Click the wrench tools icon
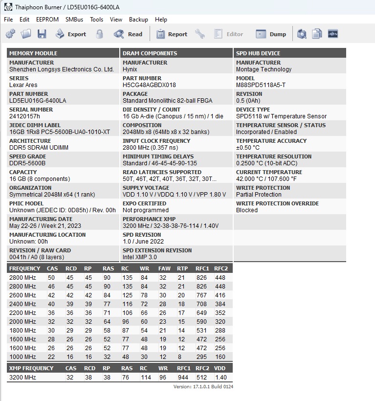Image resolution: width=375 pixels, height=401 pixels. 199,34
